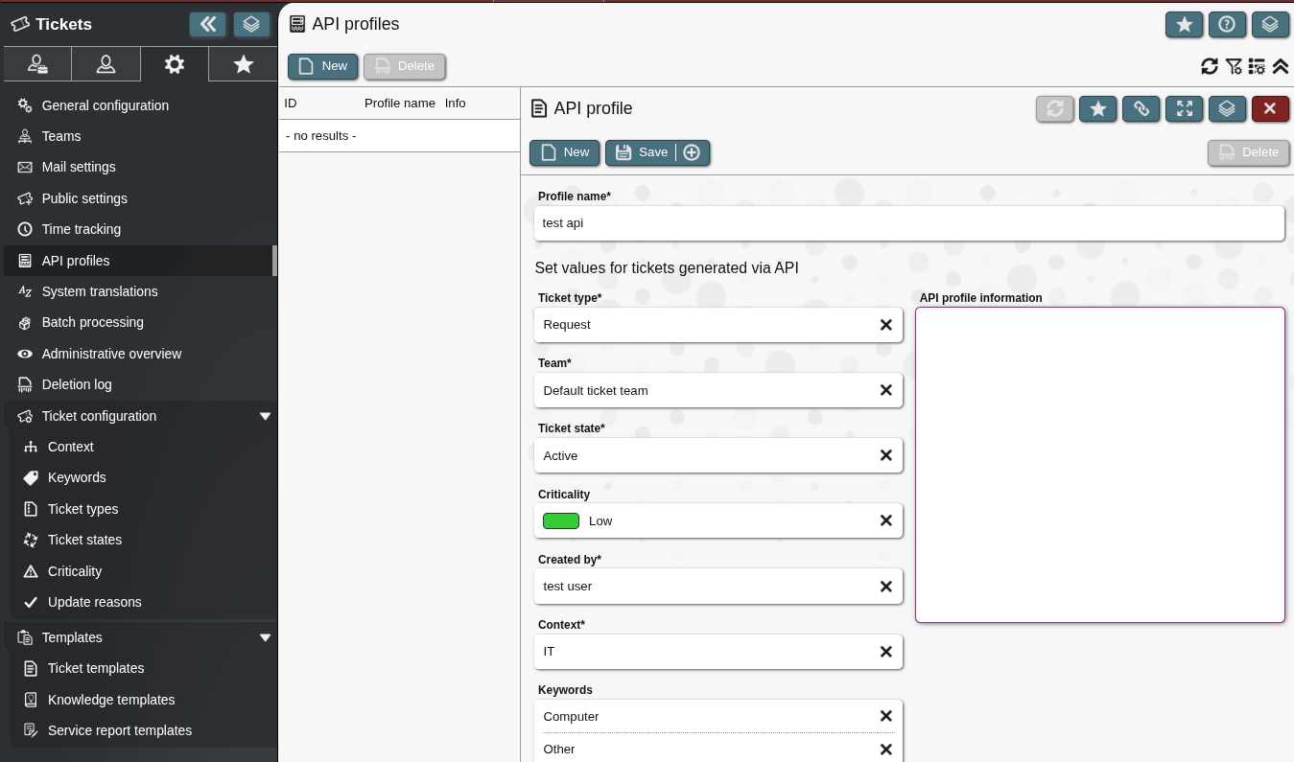
Task: Click the Save button
Action: click(x=642, y=152)
